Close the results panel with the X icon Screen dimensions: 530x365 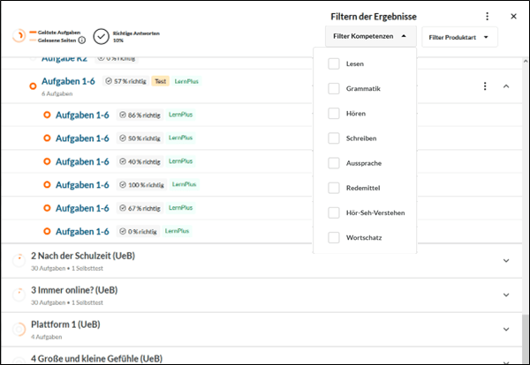513,16
